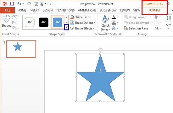The image size is (173, 113).
Task: Open Format Shape dialog launcher in Shape Styles
Action: (x=96, y=34)
